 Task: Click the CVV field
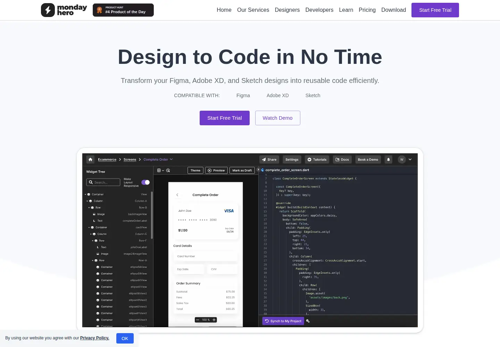click(x=223, y=269)
